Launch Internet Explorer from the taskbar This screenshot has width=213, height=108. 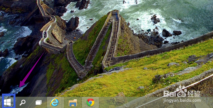click(54, 102)
